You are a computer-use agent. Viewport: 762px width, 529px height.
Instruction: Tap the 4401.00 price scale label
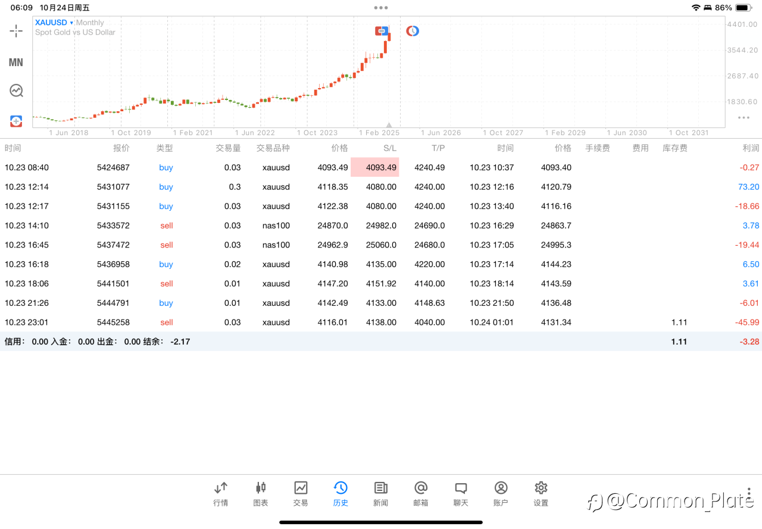(x=742, y=24)
